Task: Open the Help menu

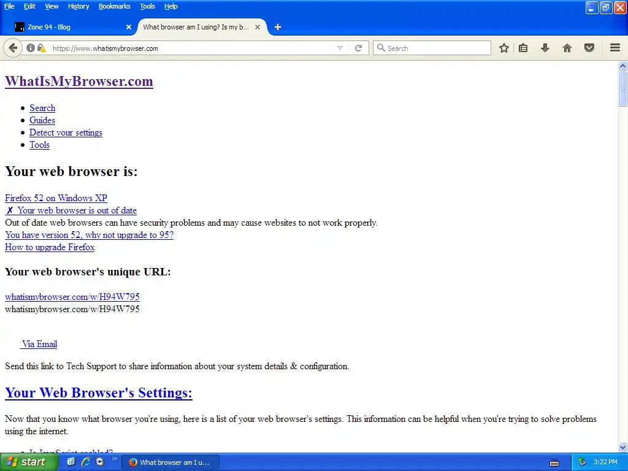Action: (x=171, y=6)
